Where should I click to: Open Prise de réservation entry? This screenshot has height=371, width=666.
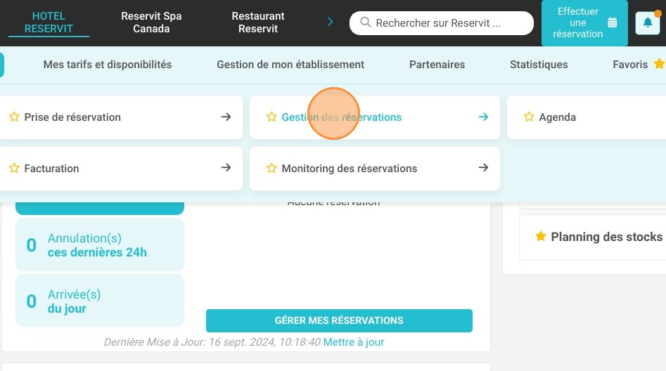tap(120, 117)
